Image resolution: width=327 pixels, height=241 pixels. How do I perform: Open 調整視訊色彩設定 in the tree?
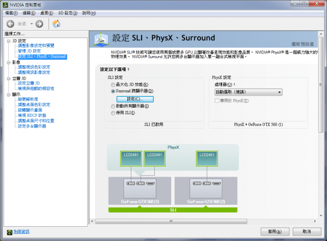point(34,67)
